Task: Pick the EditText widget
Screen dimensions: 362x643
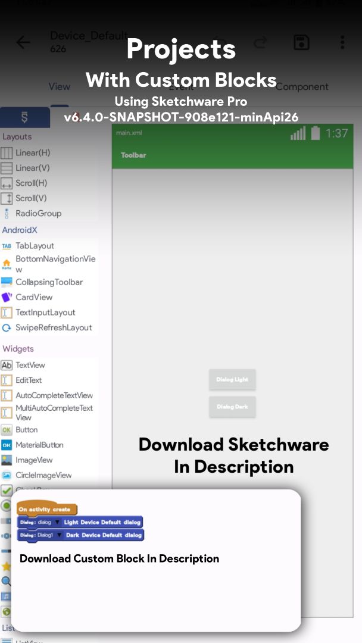Action: click(x=49, y=380)
